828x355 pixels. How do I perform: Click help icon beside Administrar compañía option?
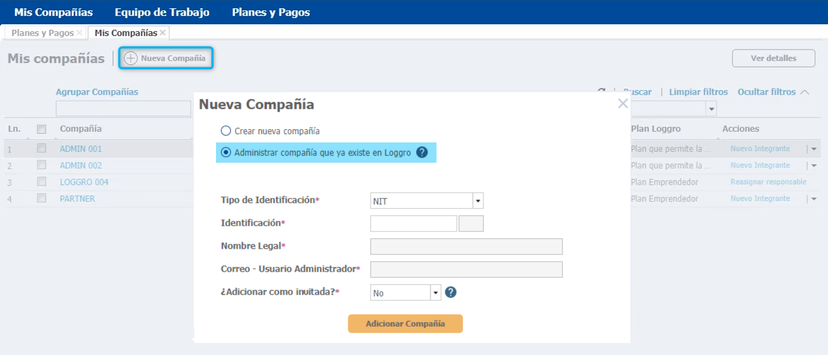422,152
